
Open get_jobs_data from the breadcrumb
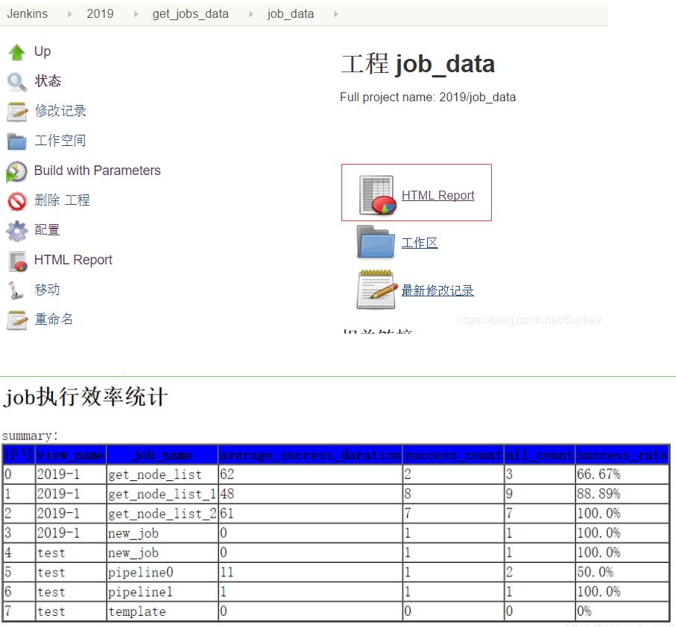pyautogui.click(x=190, y=13)
